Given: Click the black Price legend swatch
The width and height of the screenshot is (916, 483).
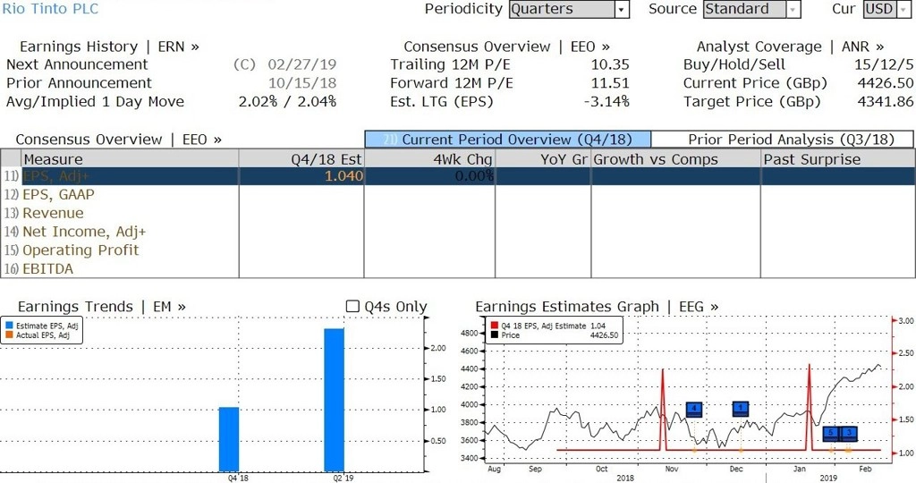Looking at the screenshot, I should pos(494,335).
